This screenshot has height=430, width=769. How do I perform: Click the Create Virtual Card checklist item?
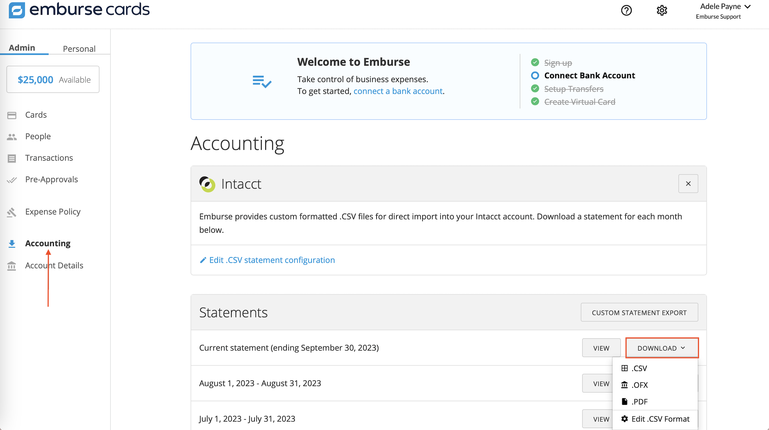pyautogui.click(x=580, y=102)
